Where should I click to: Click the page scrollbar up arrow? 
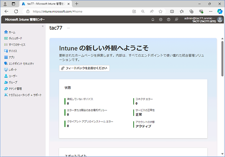click(x=222, y=39)
